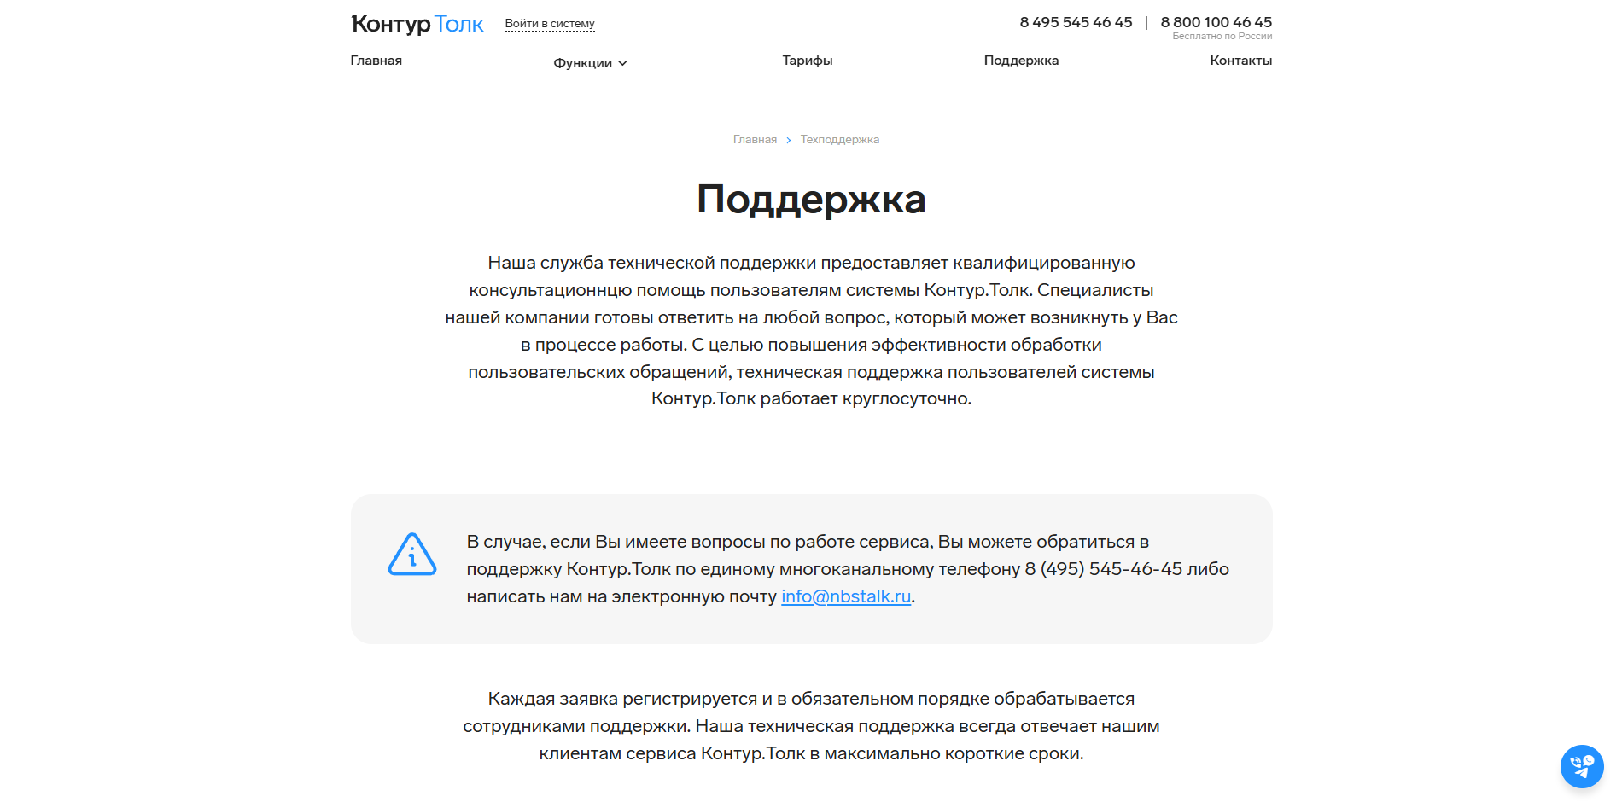Go to the Главная menu item

[376, 61]
